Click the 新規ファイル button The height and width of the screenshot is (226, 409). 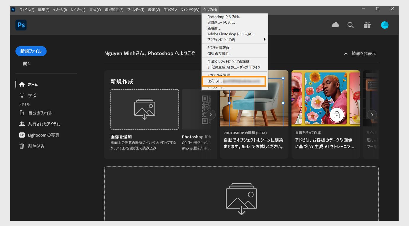pos(31,51)
